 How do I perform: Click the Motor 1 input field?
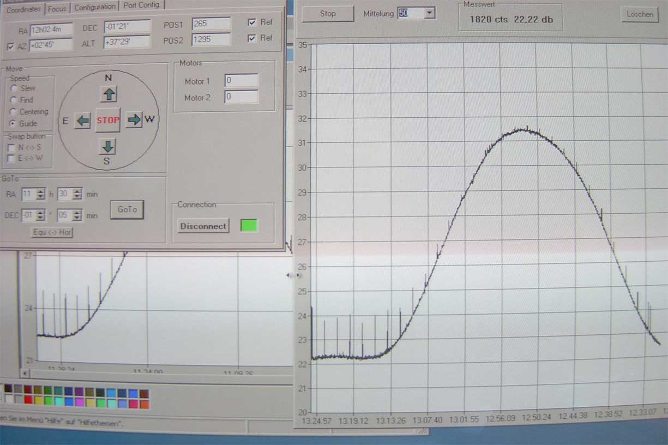(x=241, y=81)
